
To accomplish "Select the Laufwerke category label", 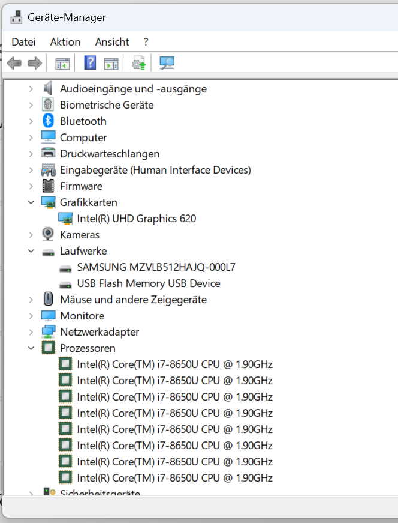I will coord(83,251).
